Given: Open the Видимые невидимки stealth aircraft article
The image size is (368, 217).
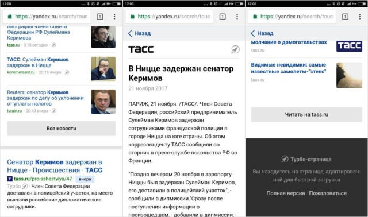Looking at the screenshot, I should click(289, 68).
